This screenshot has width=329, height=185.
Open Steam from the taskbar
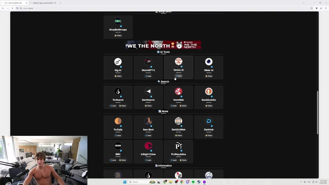point(199,182)
